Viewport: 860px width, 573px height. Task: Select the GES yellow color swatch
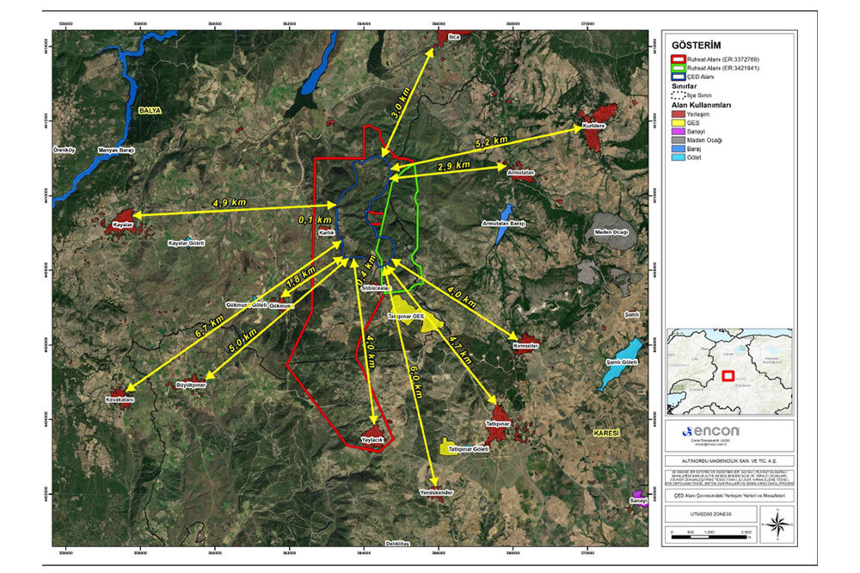tap(679, 122)
